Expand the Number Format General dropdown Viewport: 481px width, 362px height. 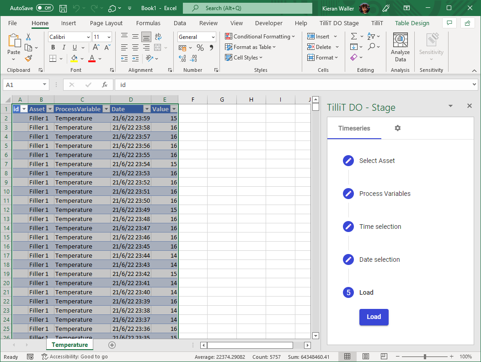pos(213,37)
